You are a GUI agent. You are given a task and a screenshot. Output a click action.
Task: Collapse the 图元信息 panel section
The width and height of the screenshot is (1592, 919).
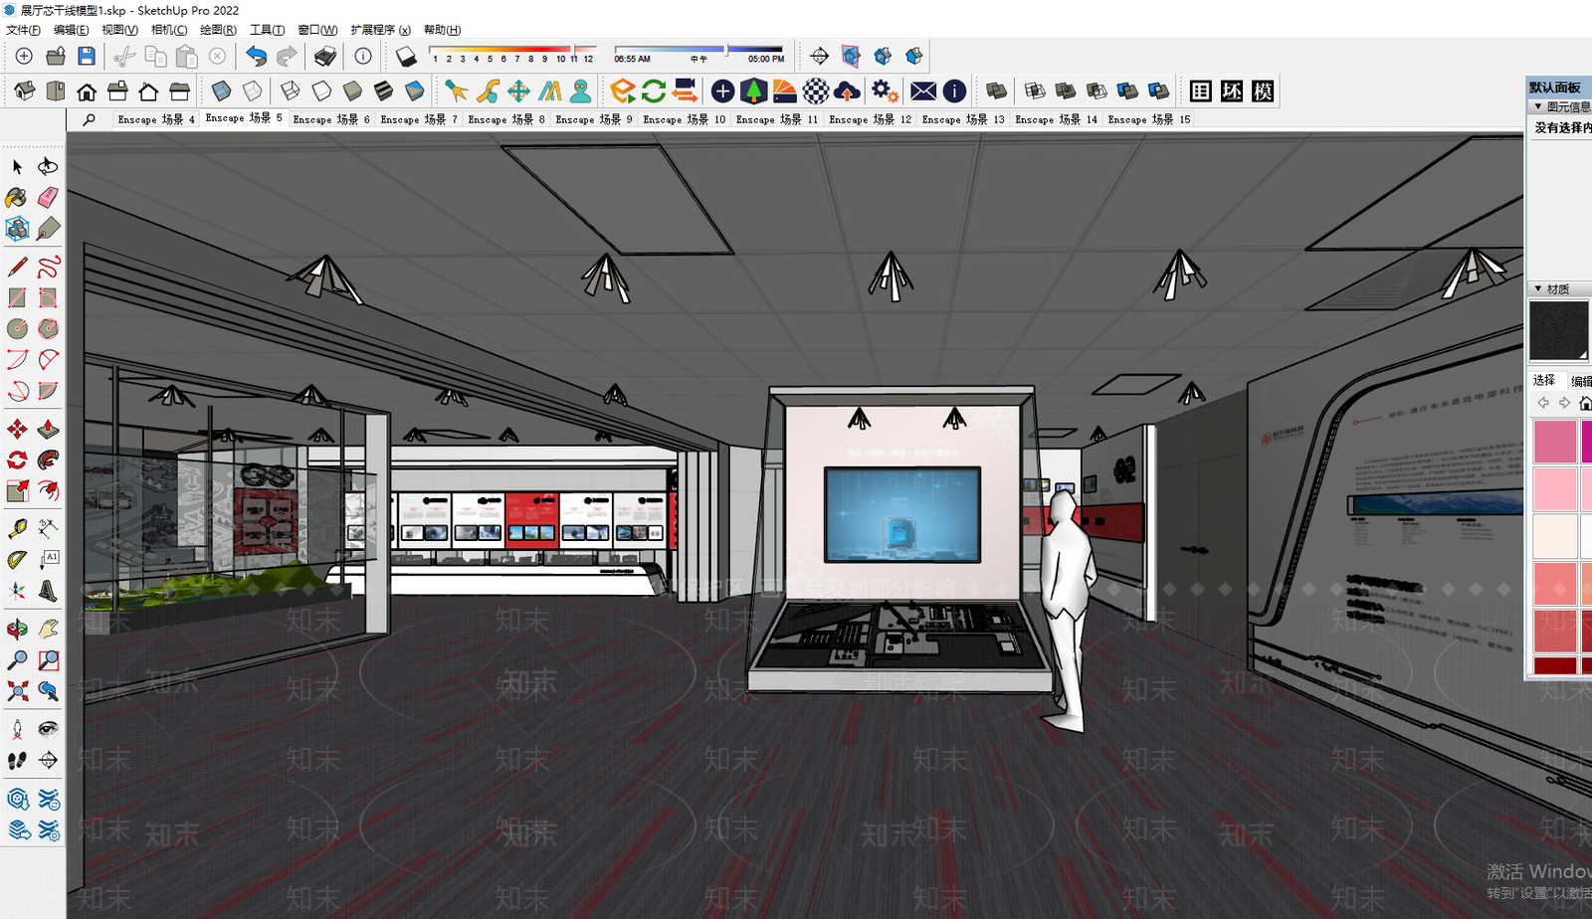(x=1538, y=106)
